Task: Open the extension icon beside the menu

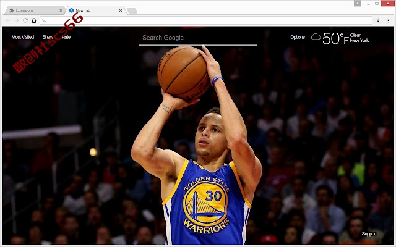Action: tap(378, 20)
